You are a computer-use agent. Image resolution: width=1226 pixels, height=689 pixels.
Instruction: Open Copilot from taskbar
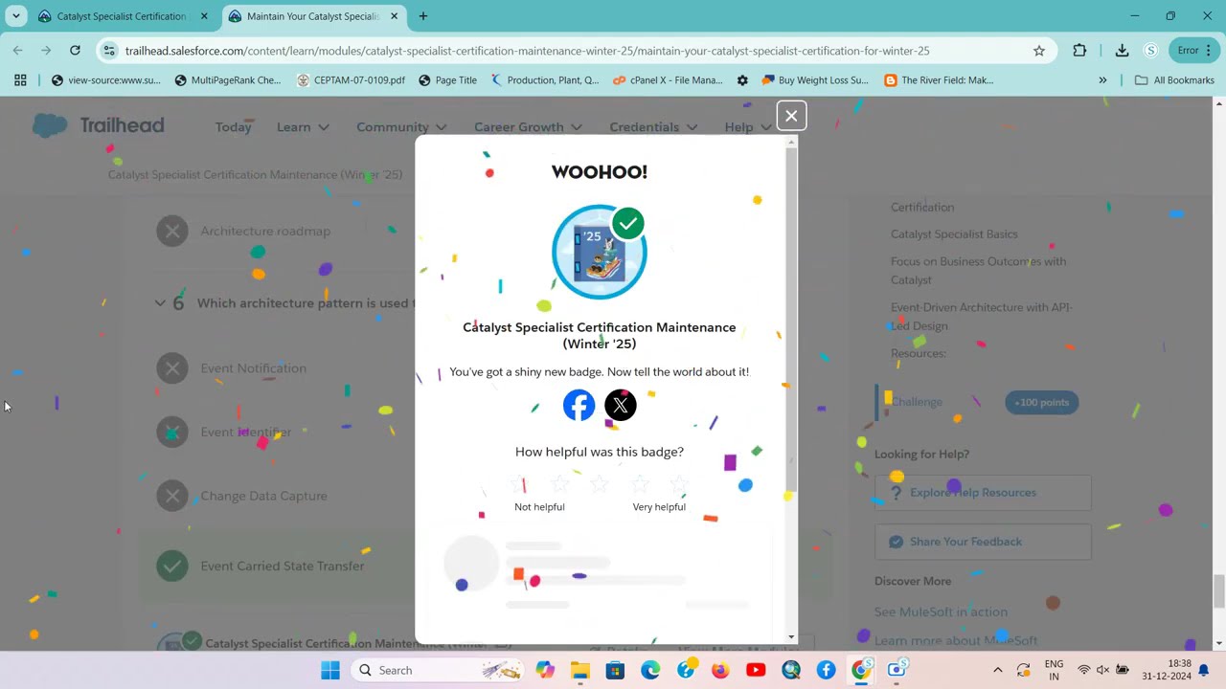[545, 670]
